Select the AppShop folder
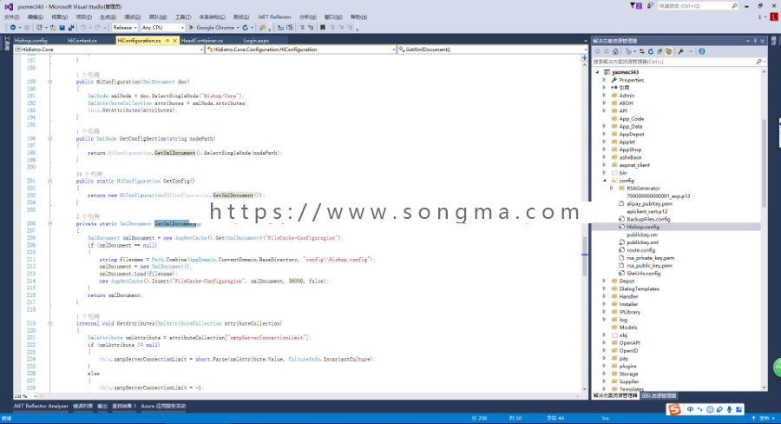781x424 pixels. 630,149
